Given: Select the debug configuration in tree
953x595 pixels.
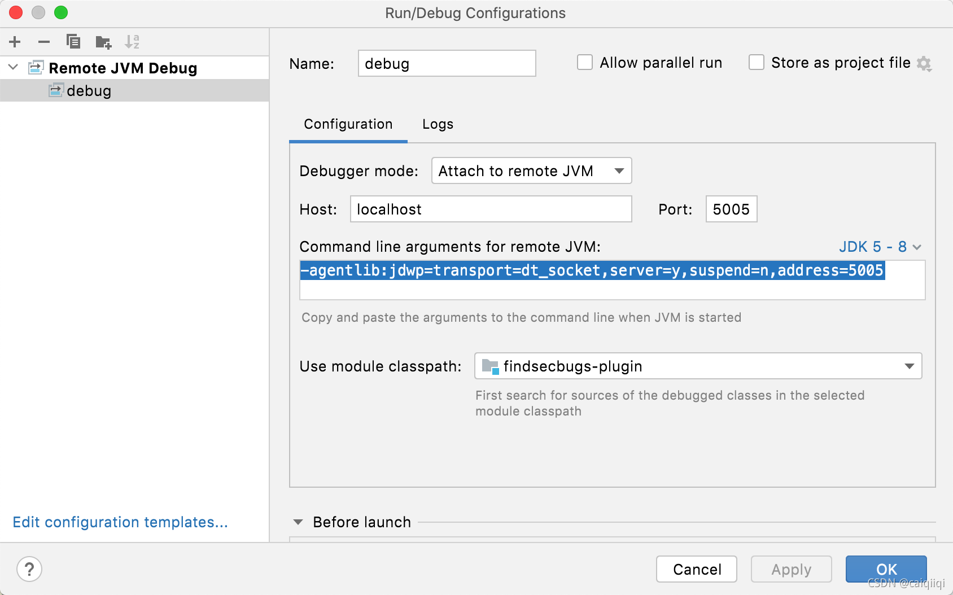Looking at the screenshot, I should tap(134, 90).
